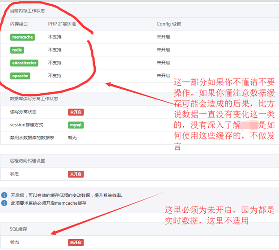The height and width of the screenshot is (250, 279).
Task: Click the SQL缓存 section title
Action: pos(19,229)
